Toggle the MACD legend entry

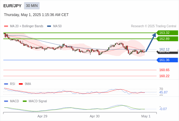click(12, 101)
